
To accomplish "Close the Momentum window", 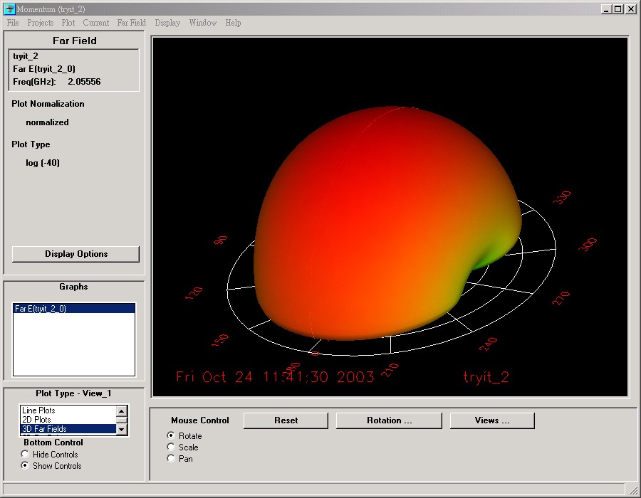I will pyautogui.click(x=631, y=9).
